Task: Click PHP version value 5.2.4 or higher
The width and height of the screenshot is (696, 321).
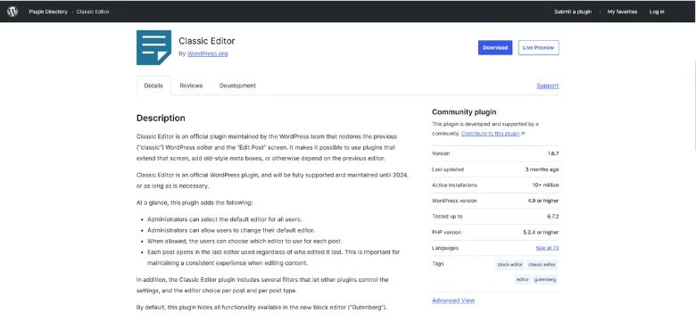Action: coord(541,233)
